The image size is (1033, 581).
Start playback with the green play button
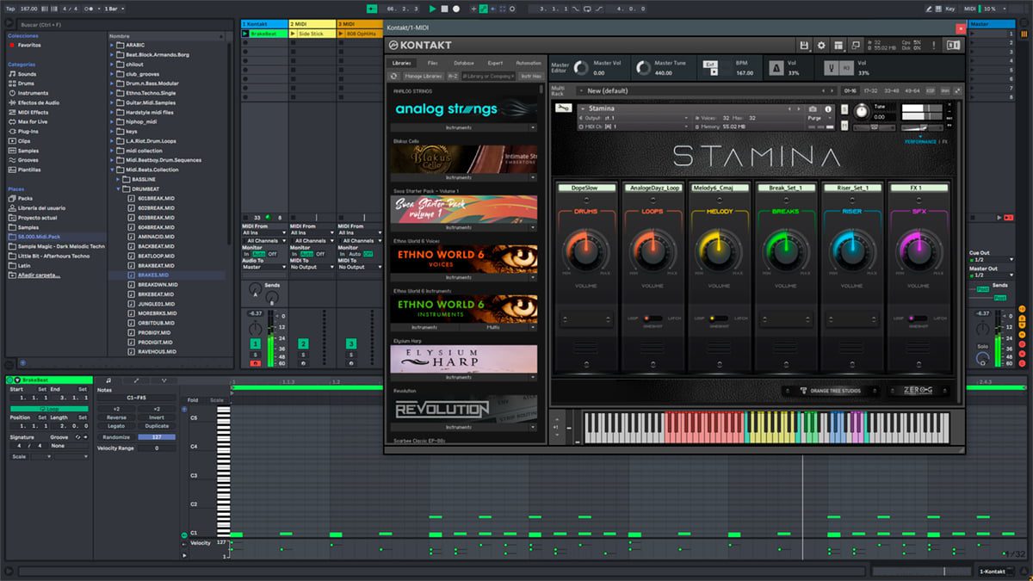[x=432, y=9]
